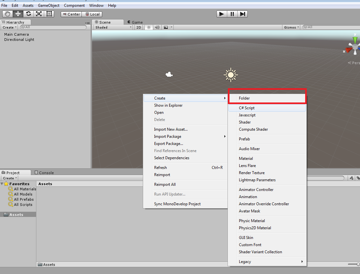Screen dimensions: 360x274
Task: Select the Hand tool
Action: (7, 14)
